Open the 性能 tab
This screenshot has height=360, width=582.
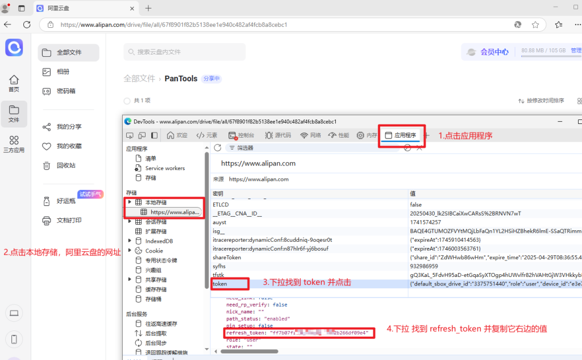tap(339, 135)
